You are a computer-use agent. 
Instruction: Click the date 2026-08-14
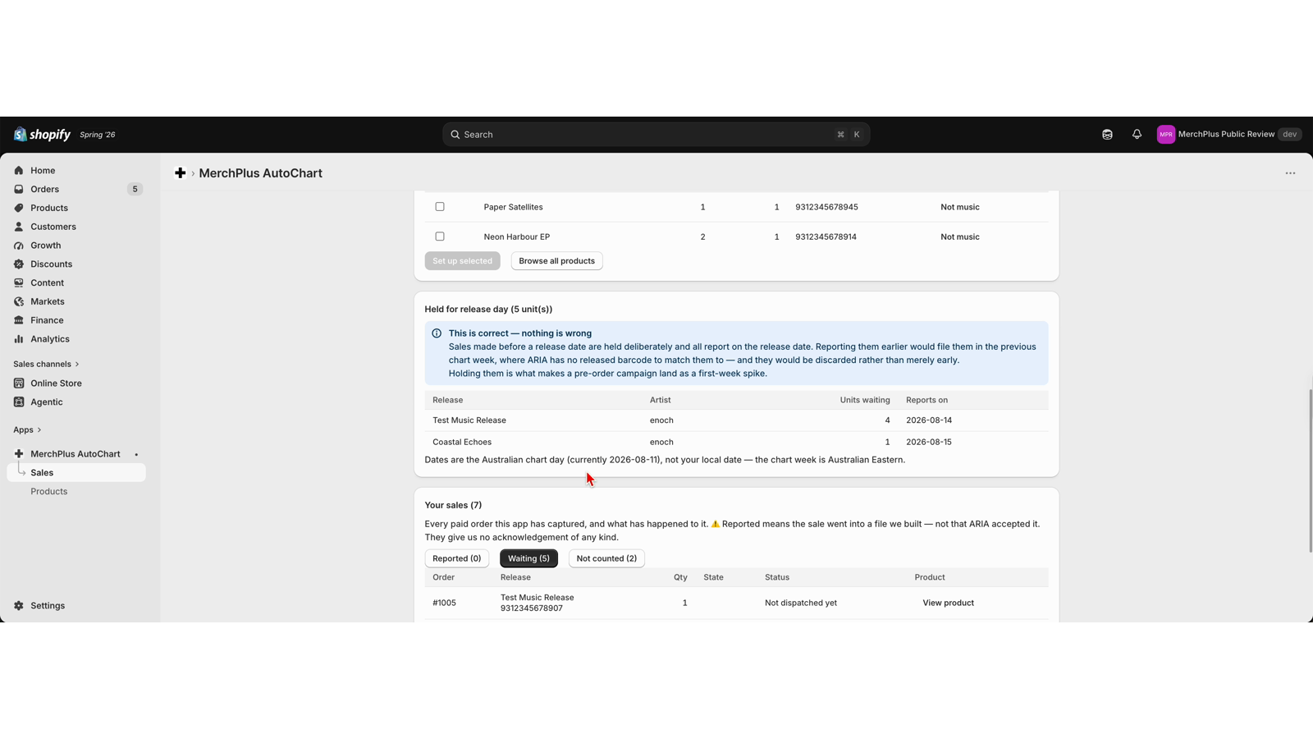tap(929, 420)
